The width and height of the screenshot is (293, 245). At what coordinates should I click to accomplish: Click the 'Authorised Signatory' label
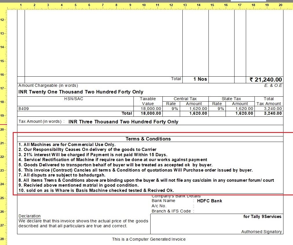(261, 232)
